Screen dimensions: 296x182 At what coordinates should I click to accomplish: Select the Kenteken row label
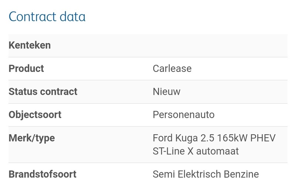(x=30, y=46)
